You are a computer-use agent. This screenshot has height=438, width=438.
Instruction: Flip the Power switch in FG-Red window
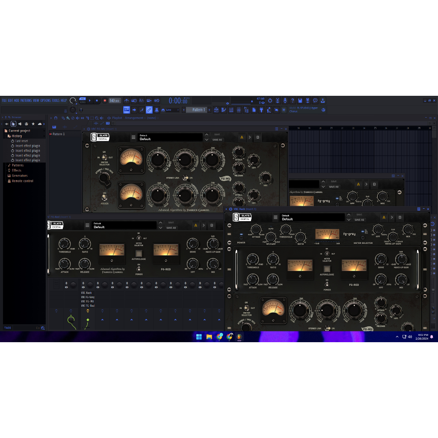tap(139, 269)
